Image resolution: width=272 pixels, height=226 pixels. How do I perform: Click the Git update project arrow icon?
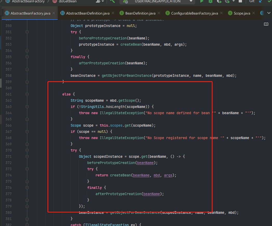tap(261, 1)
